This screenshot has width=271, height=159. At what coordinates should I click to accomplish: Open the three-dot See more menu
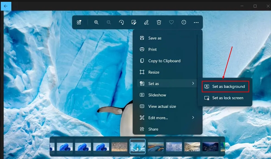(x=196, y=22)
